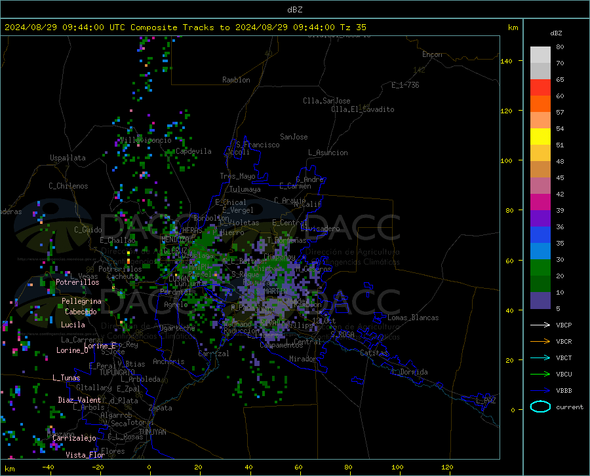Click the C_Chilenos map label

[68, 186]
